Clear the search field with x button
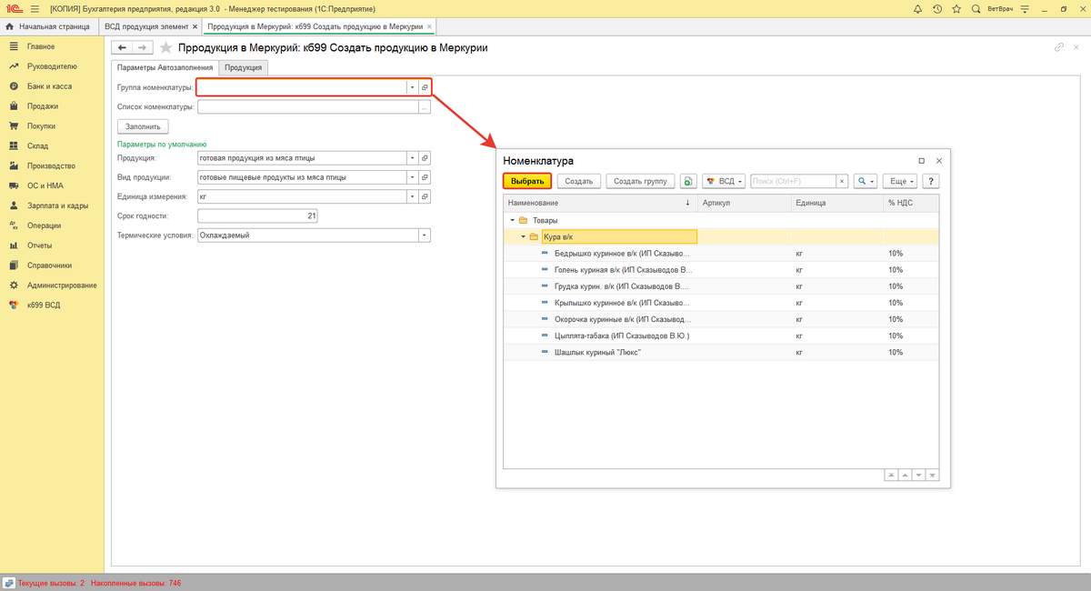This screenshot has height=591, width=1091. tap(843, 181)
